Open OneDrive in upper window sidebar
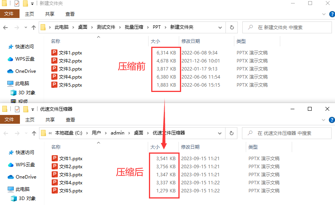Screen dimensions: 335x205 click(21, 71)
